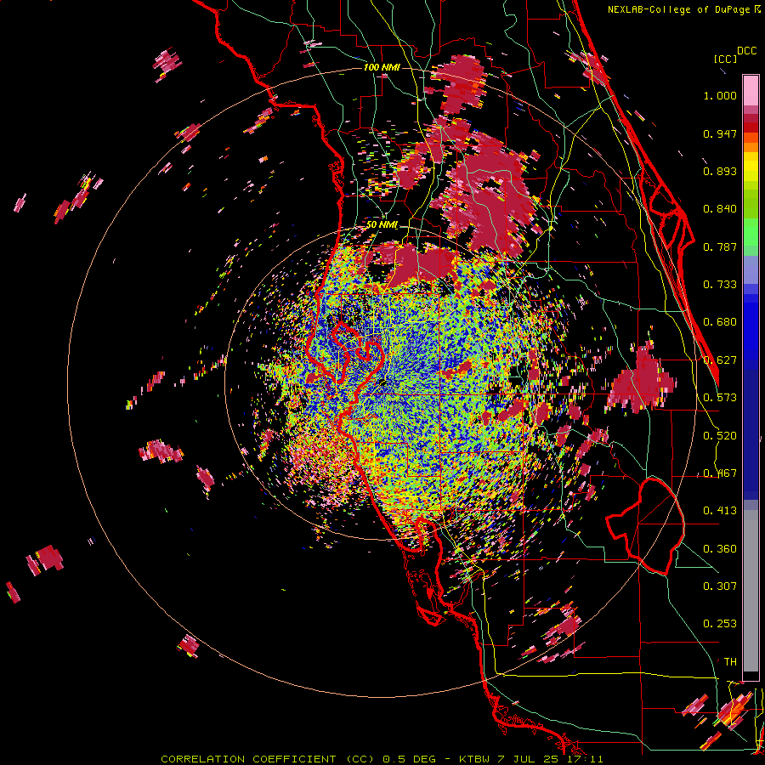Pick the bright blue color bar band near 0.680
Viewport: 765px width, 765px height.
[x=751, y=327]
